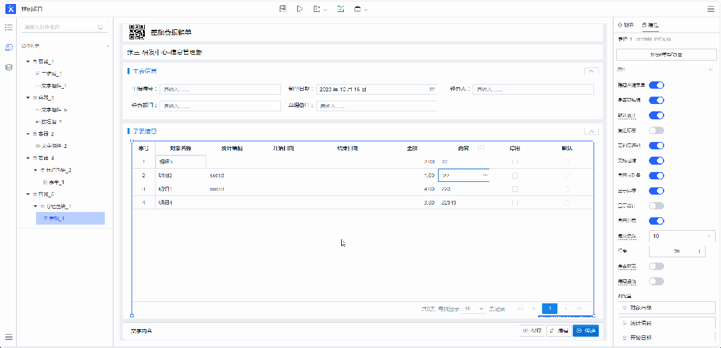
Task: Open the calendar icon in the date field
Action: tap(432, 89)
